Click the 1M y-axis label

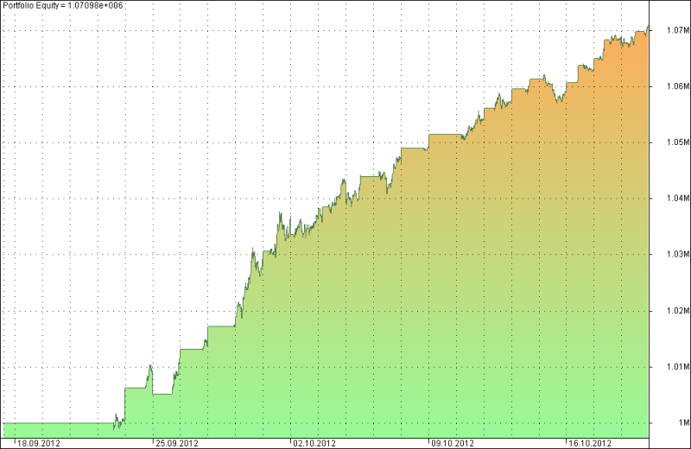tap(683, 422)
